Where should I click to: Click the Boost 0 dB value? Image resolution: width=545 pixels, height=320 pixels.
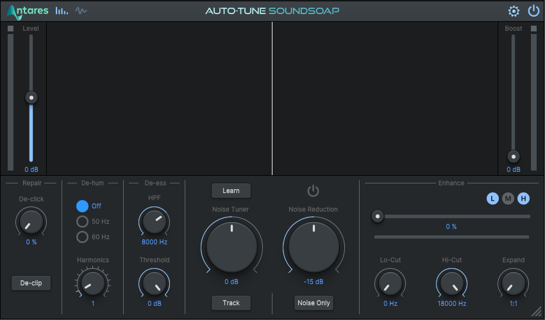[514, 169]
